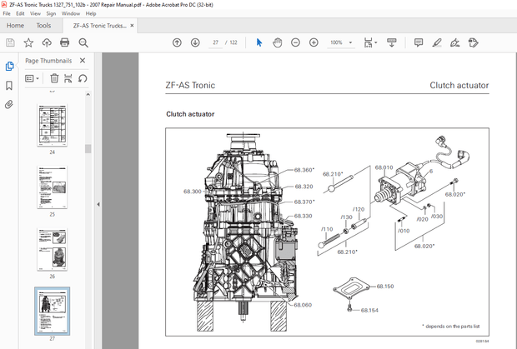The image size is (517, 349).
Task: Click the page organize icon in thumbnails toolbar
Action: [68, 78]
